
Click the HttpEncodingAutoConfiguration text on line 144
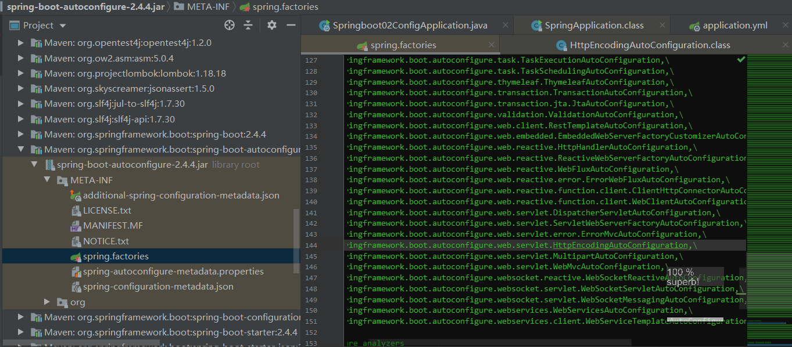pyautogui.click(x=620, y=245)
